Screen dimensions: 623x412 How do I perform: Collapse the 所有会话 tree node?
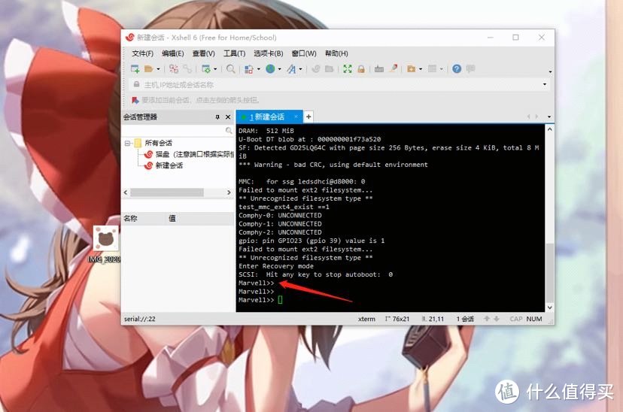128,143
